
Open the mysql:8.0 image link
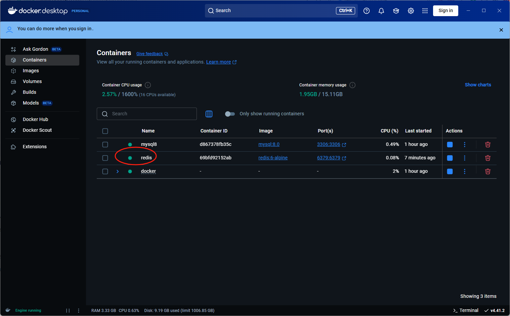coord(269,144)
